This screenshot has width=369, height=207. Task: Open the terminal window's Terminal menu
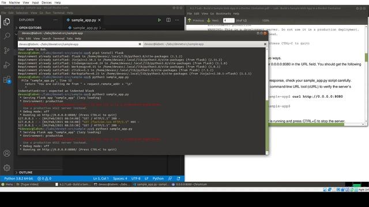(x=59, y=39)
